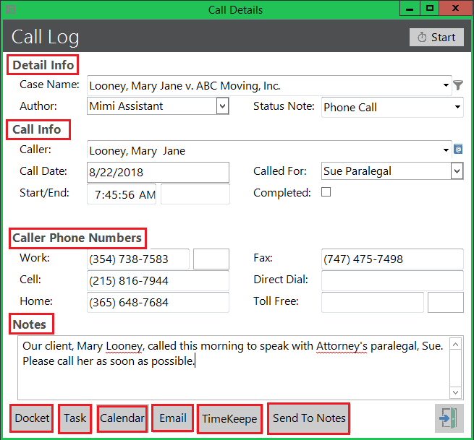
Task: Click the Caller Phone Numbers heading
Action: [x=77, y=238]
